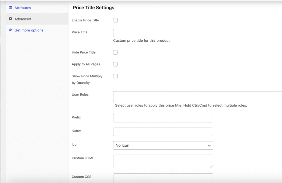Select the Suffix input field
The width and height of the screenshot is (282, 183).
[163, 132]
